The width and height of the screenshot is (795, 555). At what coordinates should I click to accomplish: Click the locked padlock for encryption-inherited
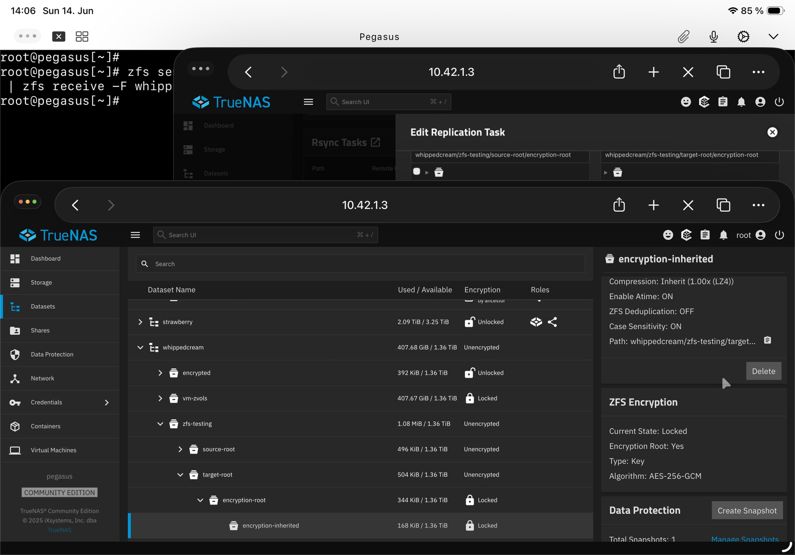(470, 525)
